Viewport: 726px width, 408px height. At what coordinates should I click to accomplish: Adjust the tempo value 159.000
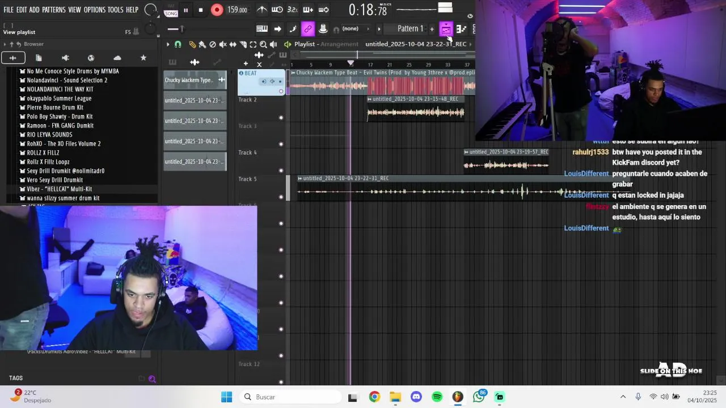[237, 10]
